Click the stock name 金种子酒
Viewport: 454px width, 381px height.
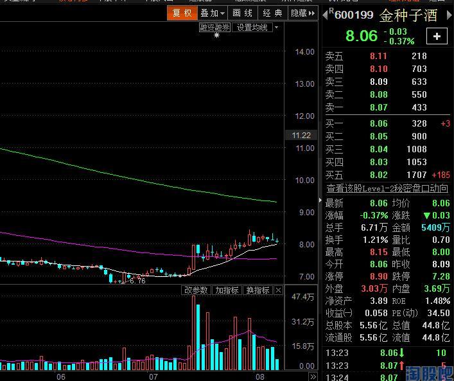(408, 15)
